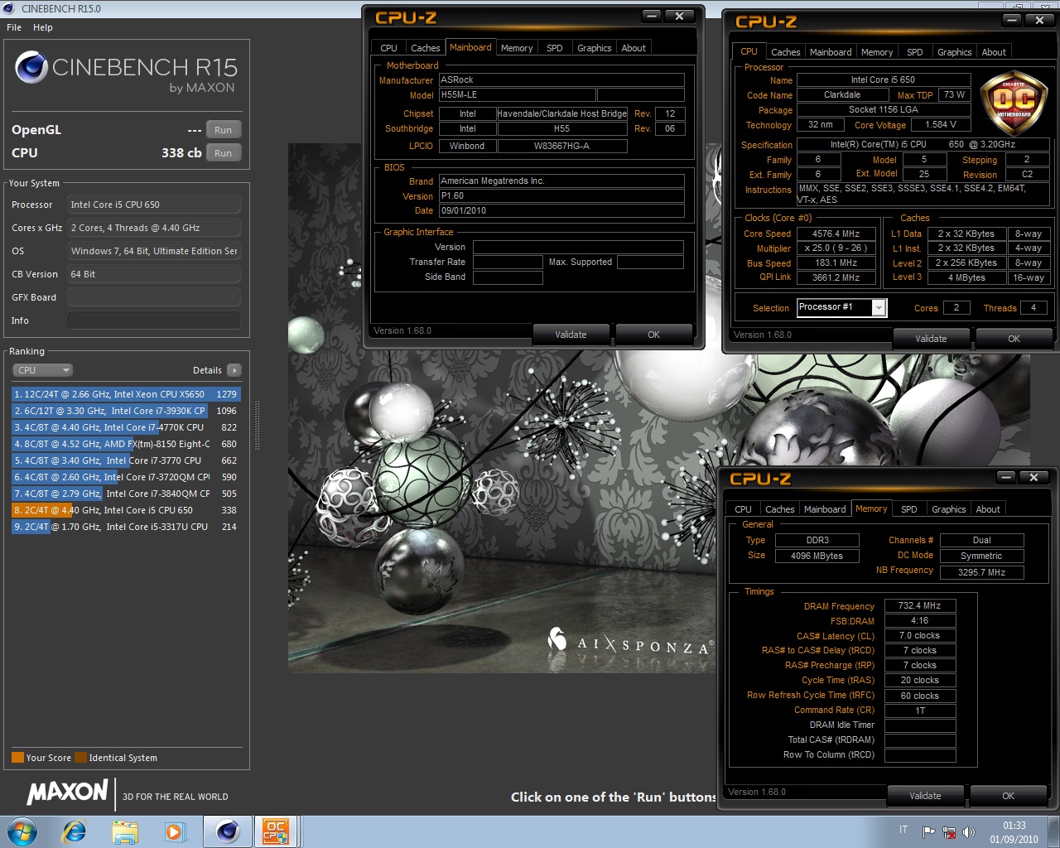
Task: Click OK in the Memory CPU-Z window
Action: click(1008, 796)
